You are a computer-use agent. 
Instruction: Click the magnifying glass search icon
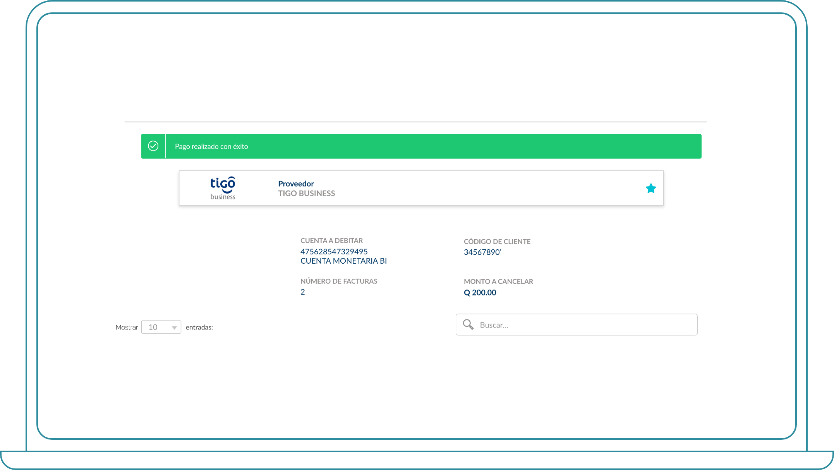pyautogui.click(x=468, y=324)
